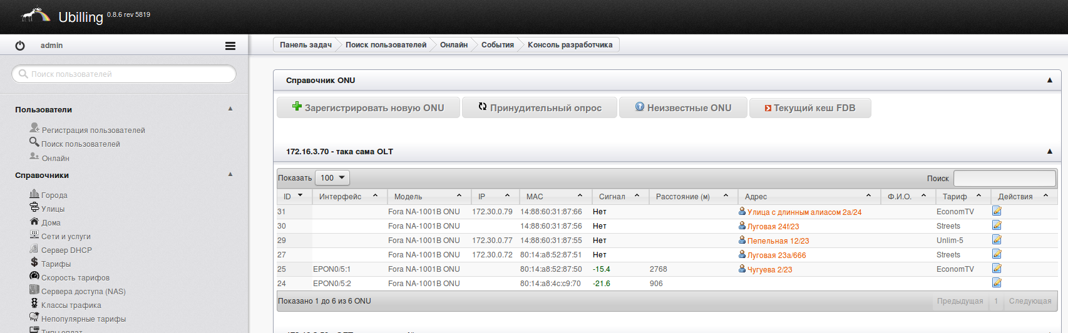Click edit icon for ONU row 27
This screenshot has height=333, width=1068.
[x=997, y=254]
